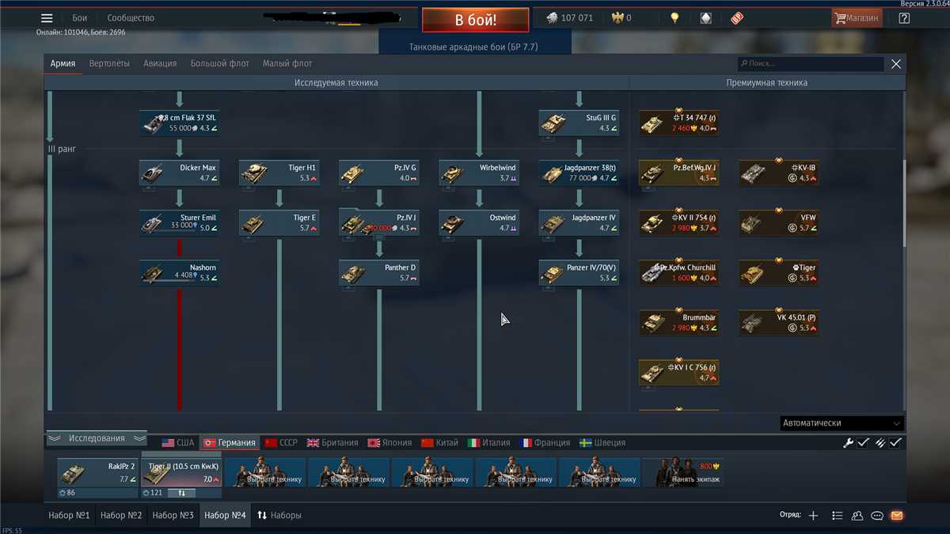950x534 pixels.
Task: Select the Китай nation tab
Action: 440,443
